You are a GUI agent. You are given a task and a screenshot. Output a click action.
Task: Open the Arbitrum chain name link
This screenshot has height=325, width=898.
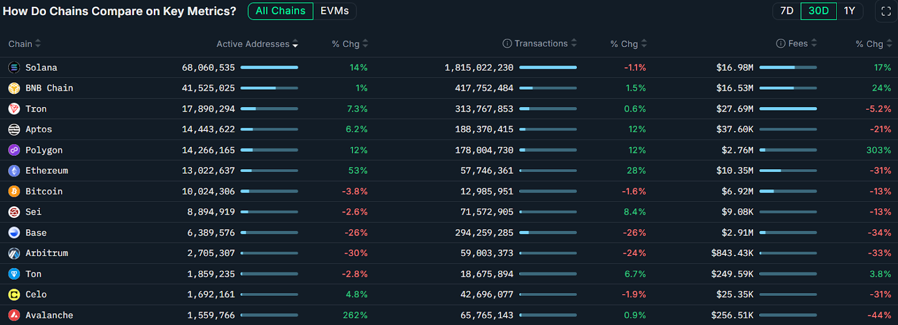coord(47,253)
